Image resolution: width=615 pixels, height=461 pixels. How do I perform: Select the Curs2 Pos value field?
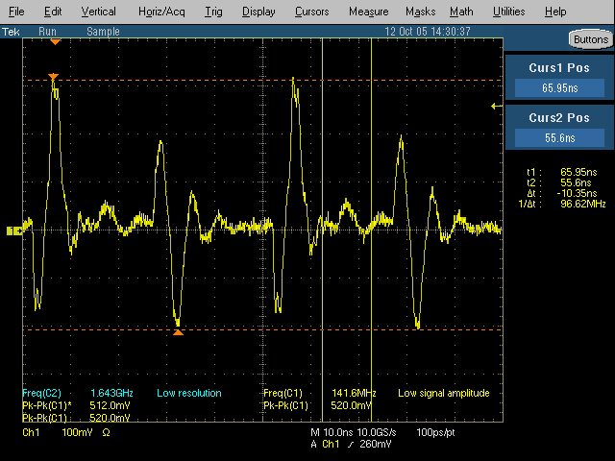(559, 138)
